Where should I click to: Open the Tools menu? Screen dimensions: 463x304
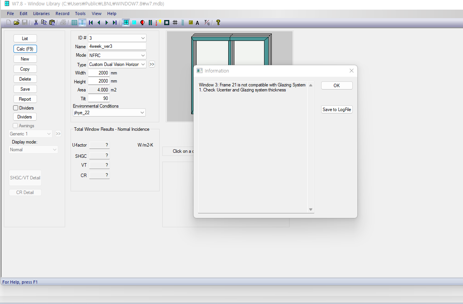click(80, 14)
